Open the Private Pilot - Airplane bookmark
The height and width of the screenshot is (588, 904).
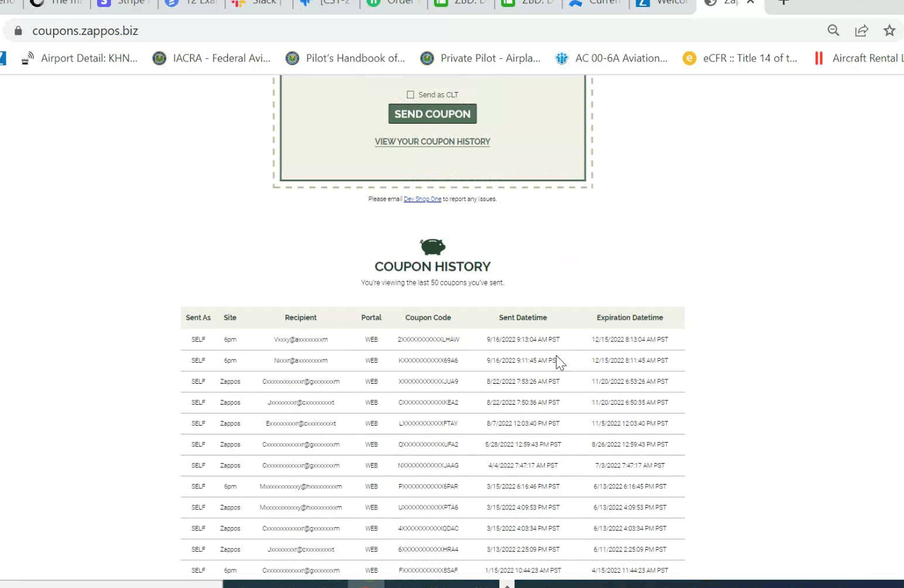[x=481, y=58]
